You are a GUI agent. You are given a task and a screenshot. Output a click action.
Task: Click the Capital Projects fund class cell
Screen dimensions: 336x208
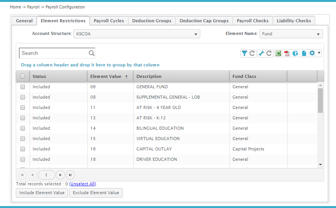258,149
